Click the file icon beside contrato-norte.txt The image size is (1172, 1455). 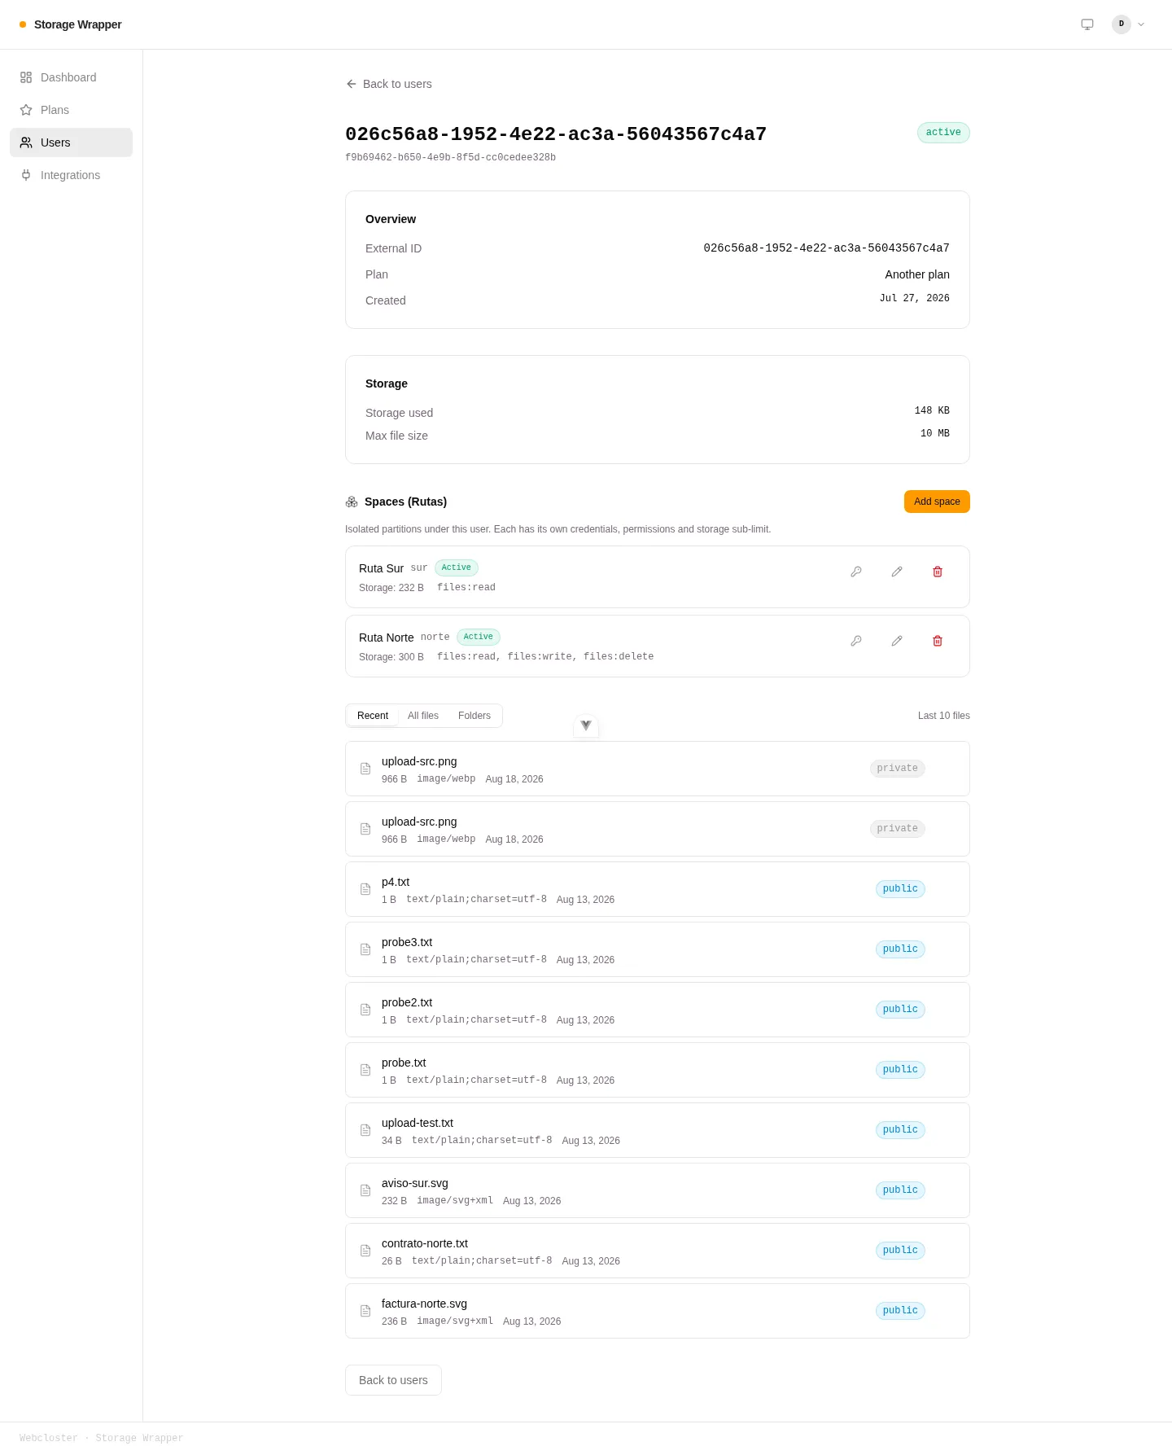pos(365,1251)
